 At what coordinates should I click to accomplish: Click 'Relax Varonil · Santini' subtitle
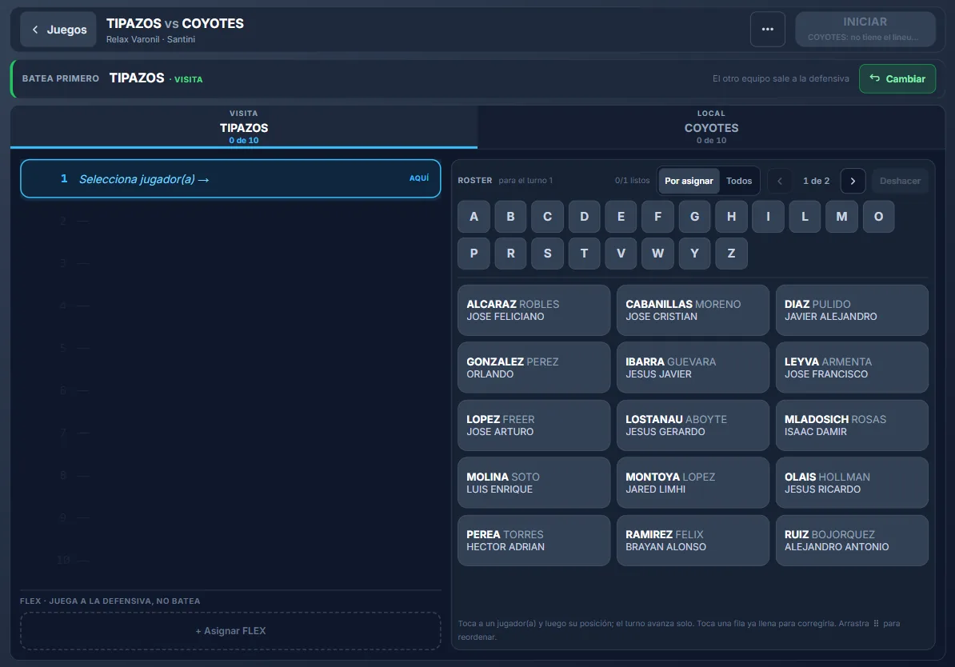click(x=150, y=39)
